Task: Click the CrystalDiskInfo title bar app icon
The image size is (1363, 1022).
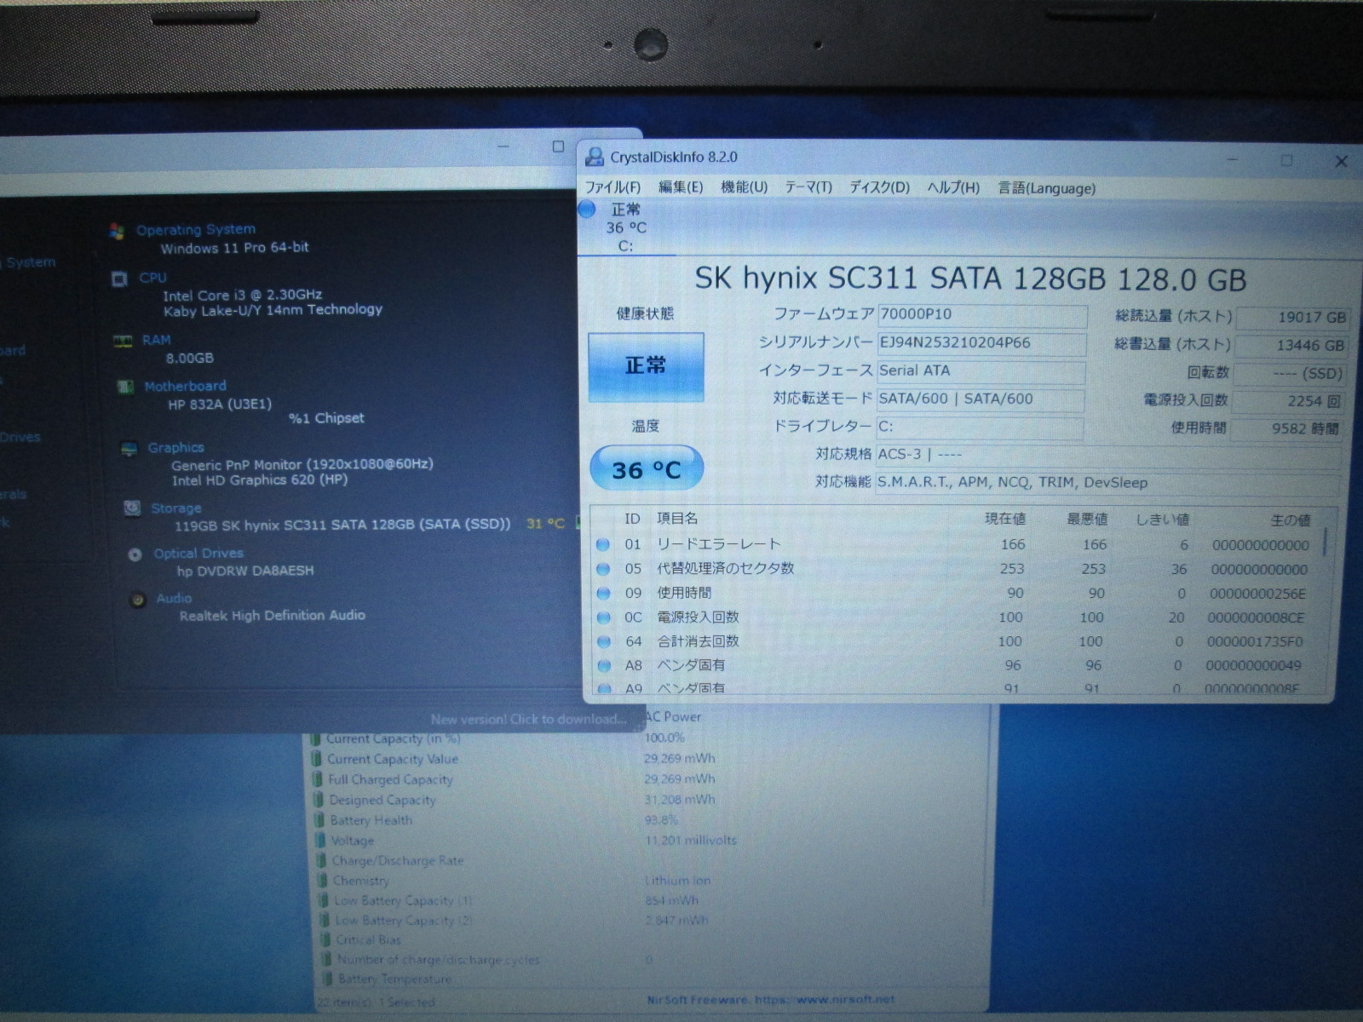Action: tap(595, 157)
